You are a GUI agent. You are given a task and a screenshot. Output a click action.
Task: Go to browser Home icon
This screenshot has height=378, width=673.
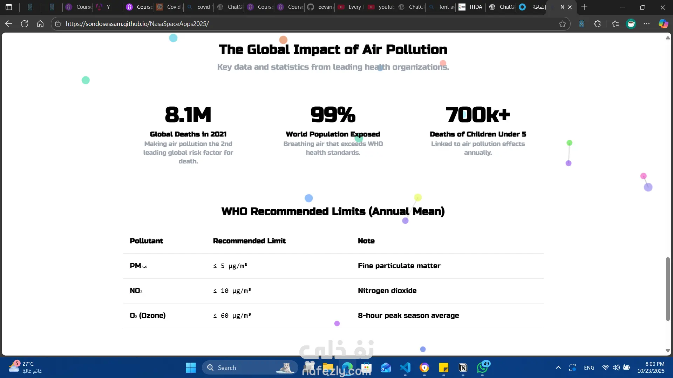tap(40, 24)
